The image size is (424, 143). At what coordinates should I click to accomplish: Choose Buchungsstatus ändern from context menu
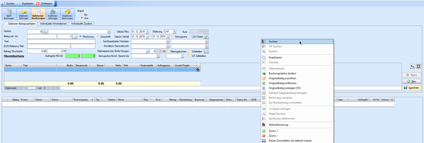pos(282,73)
